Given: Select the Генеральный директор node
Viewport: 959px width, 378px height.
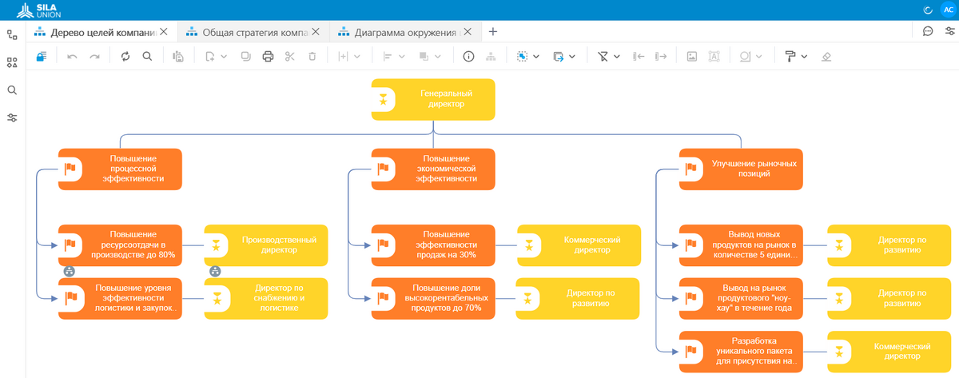Looking at the screenshot, I should pos(433,99).
